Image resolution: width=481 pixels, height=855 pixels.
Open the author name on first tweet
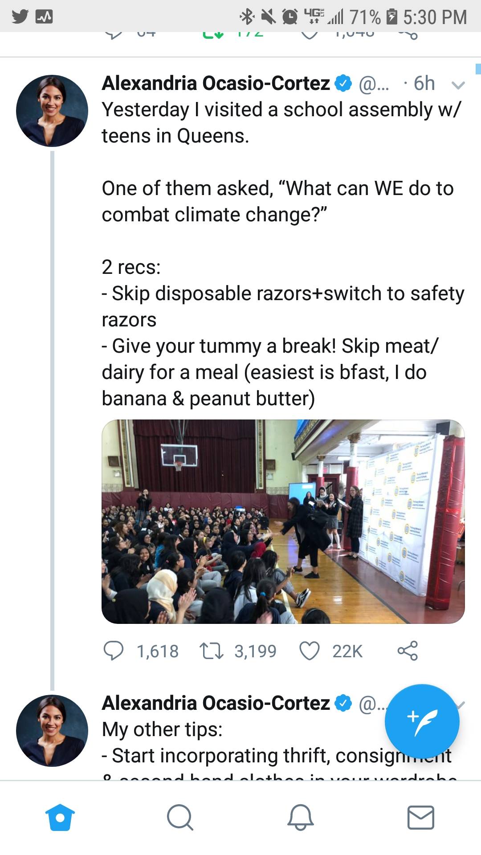(x=216, y=83)
